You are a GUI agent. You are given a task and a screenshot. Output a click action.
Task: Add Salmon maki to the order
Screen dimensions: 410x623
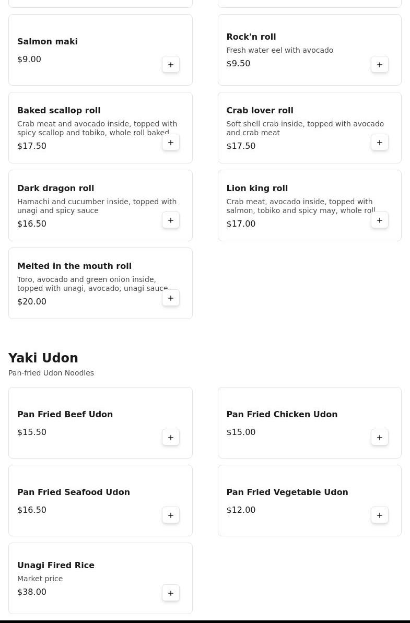(171, 65)
